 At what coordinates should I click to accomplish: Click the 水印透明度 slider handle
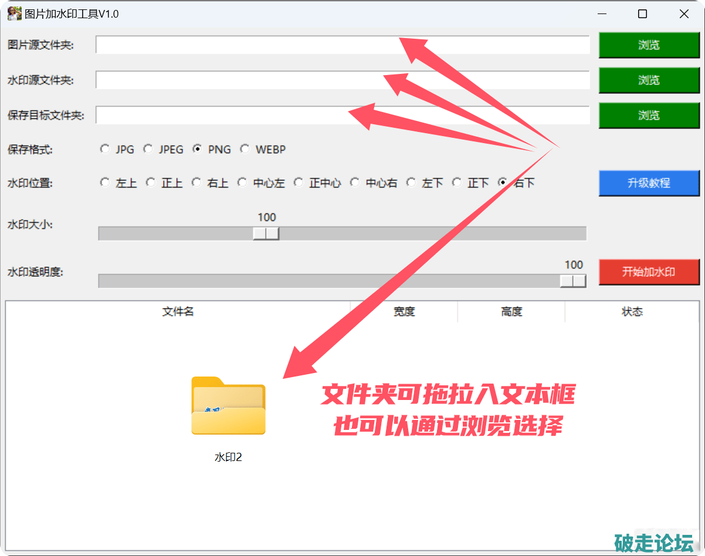point(572,281)
